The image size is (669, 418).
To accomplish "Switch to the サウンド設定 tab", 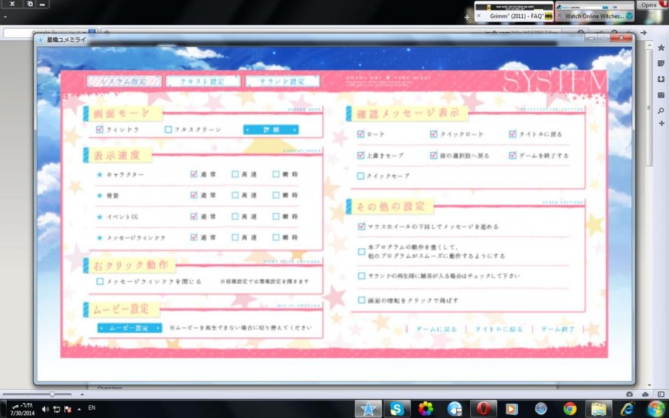I will point(282,82).
